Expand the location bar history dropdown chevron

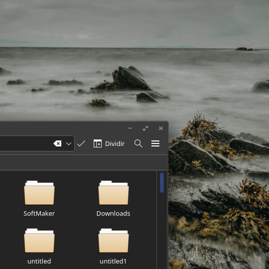pyautogui.click(x=69, y=143)
